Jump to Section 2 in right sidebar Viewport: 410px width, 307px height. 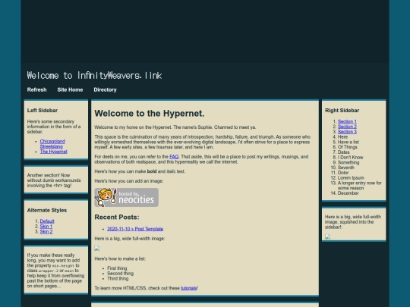tap(347, 127)
